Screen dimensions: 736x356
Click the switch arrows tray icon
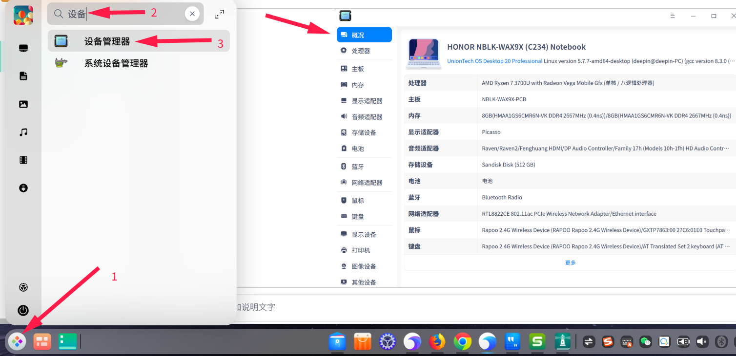[589, 342]
